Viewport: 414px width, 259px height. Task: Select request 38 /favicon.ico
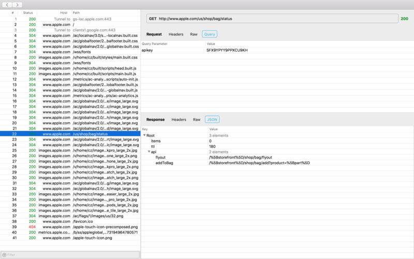coord(70,222)
